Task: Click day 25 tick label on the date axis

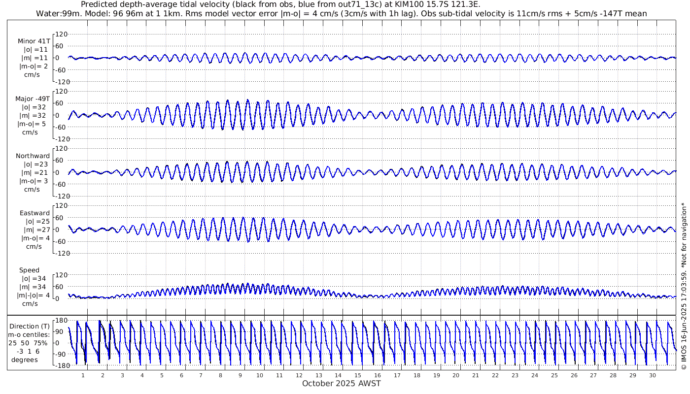Action: pyautogui.click(x=554, y=375)
